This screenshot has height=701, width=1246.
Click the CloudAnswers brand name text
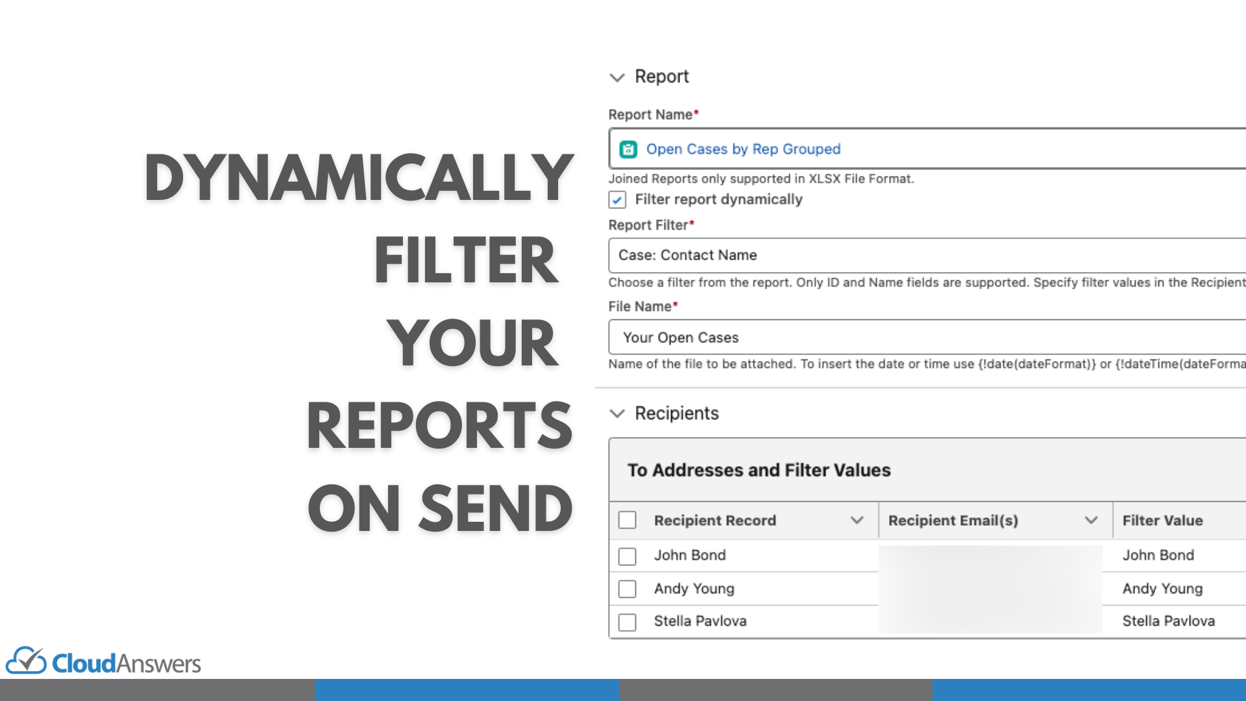127,663
